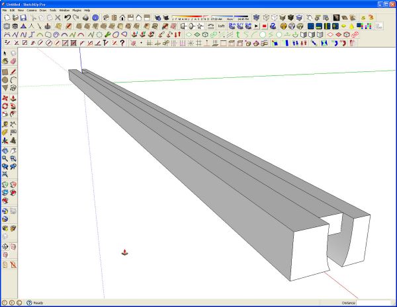The image size is (397, 307).
Task: Select the Axes tool
Action: coord(5,141)
